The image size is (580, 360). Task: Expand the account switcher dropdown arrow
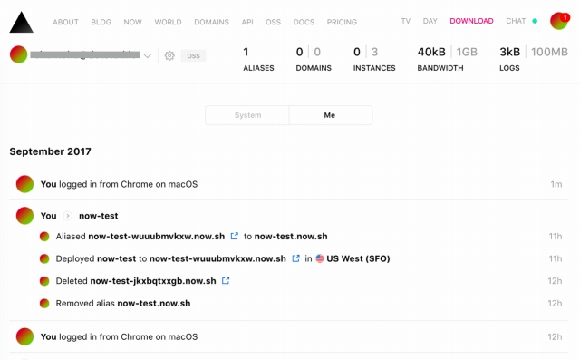147,56
